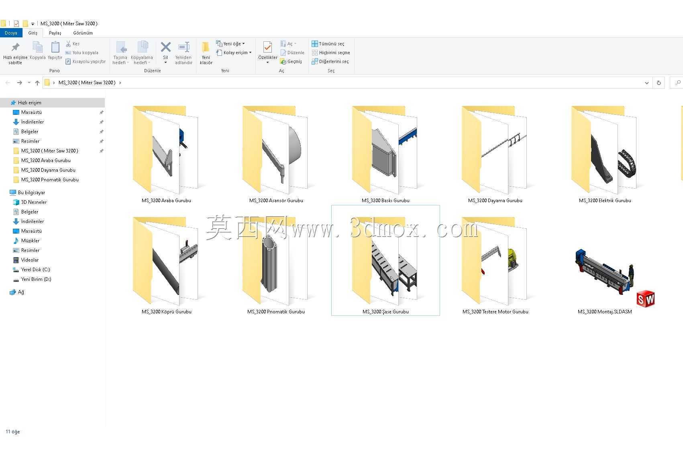
Task: Refresh the folder view
Action: tap(659, 83)
